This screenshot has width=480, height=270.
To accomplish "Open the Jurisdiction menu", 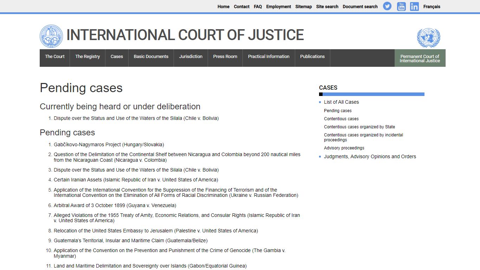I will point(191,58).
